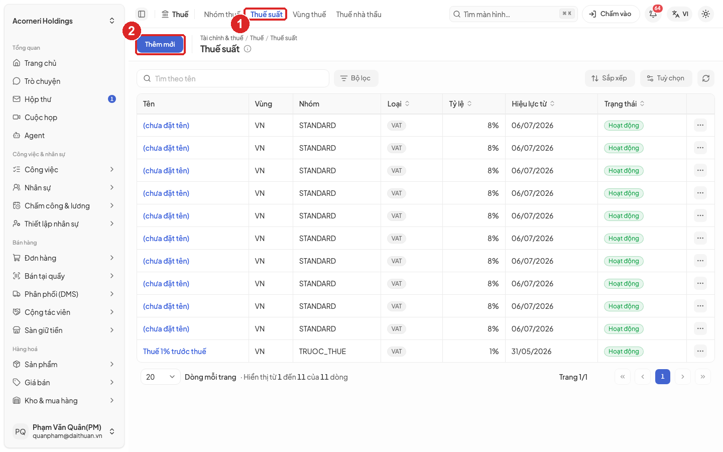Select the Thuế suất tab
Viewport: 723px width, 452px height.
tap(266, 15)
